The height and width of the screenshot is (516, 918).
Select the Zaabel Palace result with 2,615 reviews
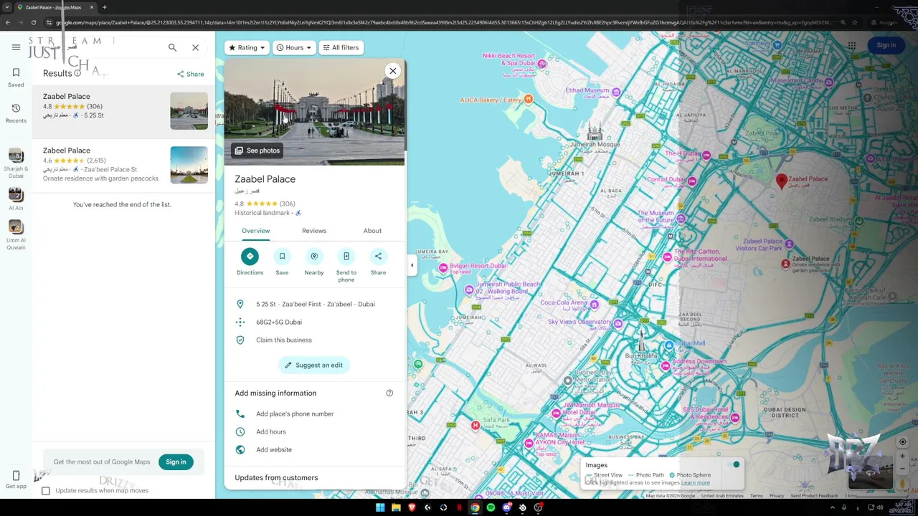coord(123,165)
